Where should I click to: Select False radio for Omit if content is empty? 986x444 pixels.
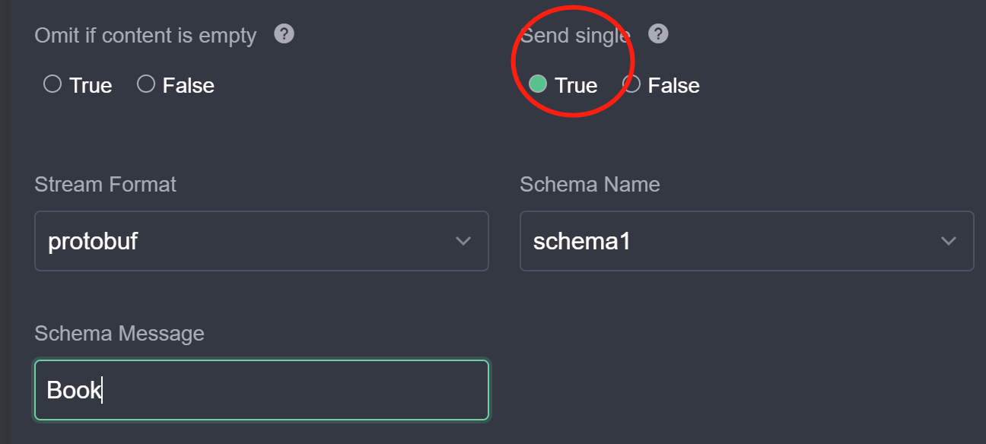(146, 84)
